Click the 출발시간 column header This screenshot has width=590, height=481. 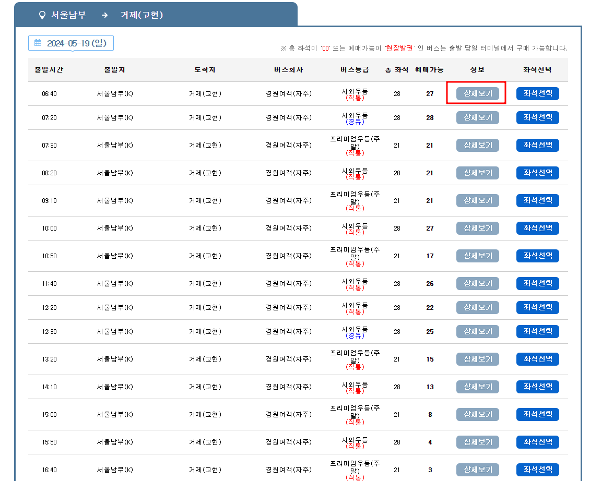[49, 69]
